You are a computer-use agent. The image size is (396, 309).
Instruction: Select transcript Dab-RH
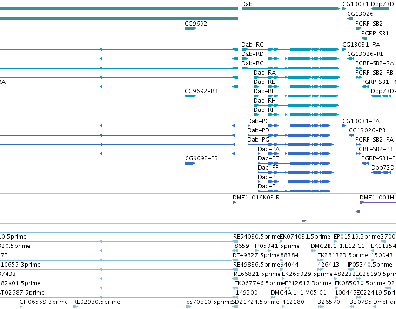(296, 105)
